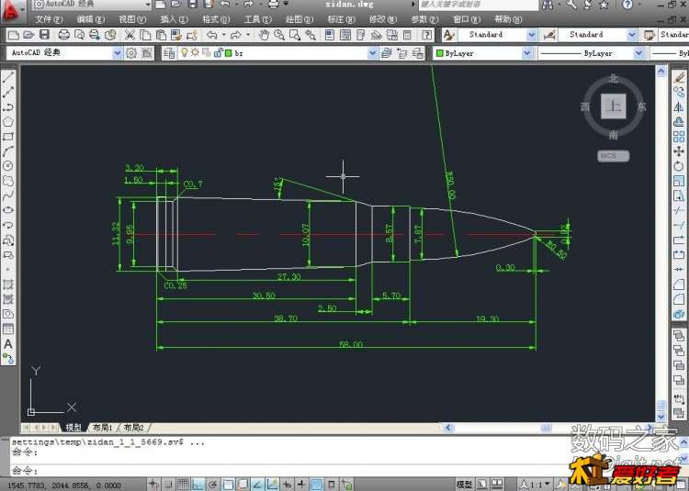Image resolution: width=689 pixels, height=491 pixels.
Task: Open the redo history dropdown arrow
Action: pyautogui.click(x=248, y=35)
